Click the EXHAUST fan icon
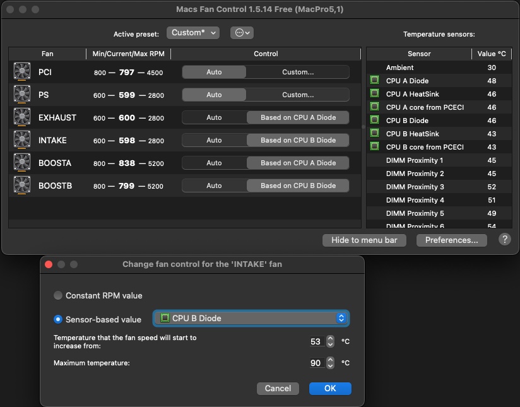Viewport: 520px width, 407px height. (22, 117)
